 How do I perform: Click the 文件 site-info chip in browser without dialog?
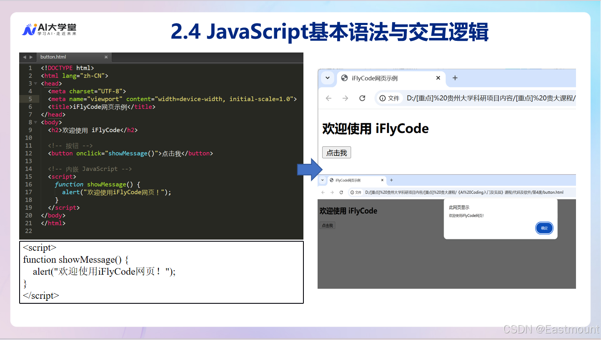click(x=389, y=98)
